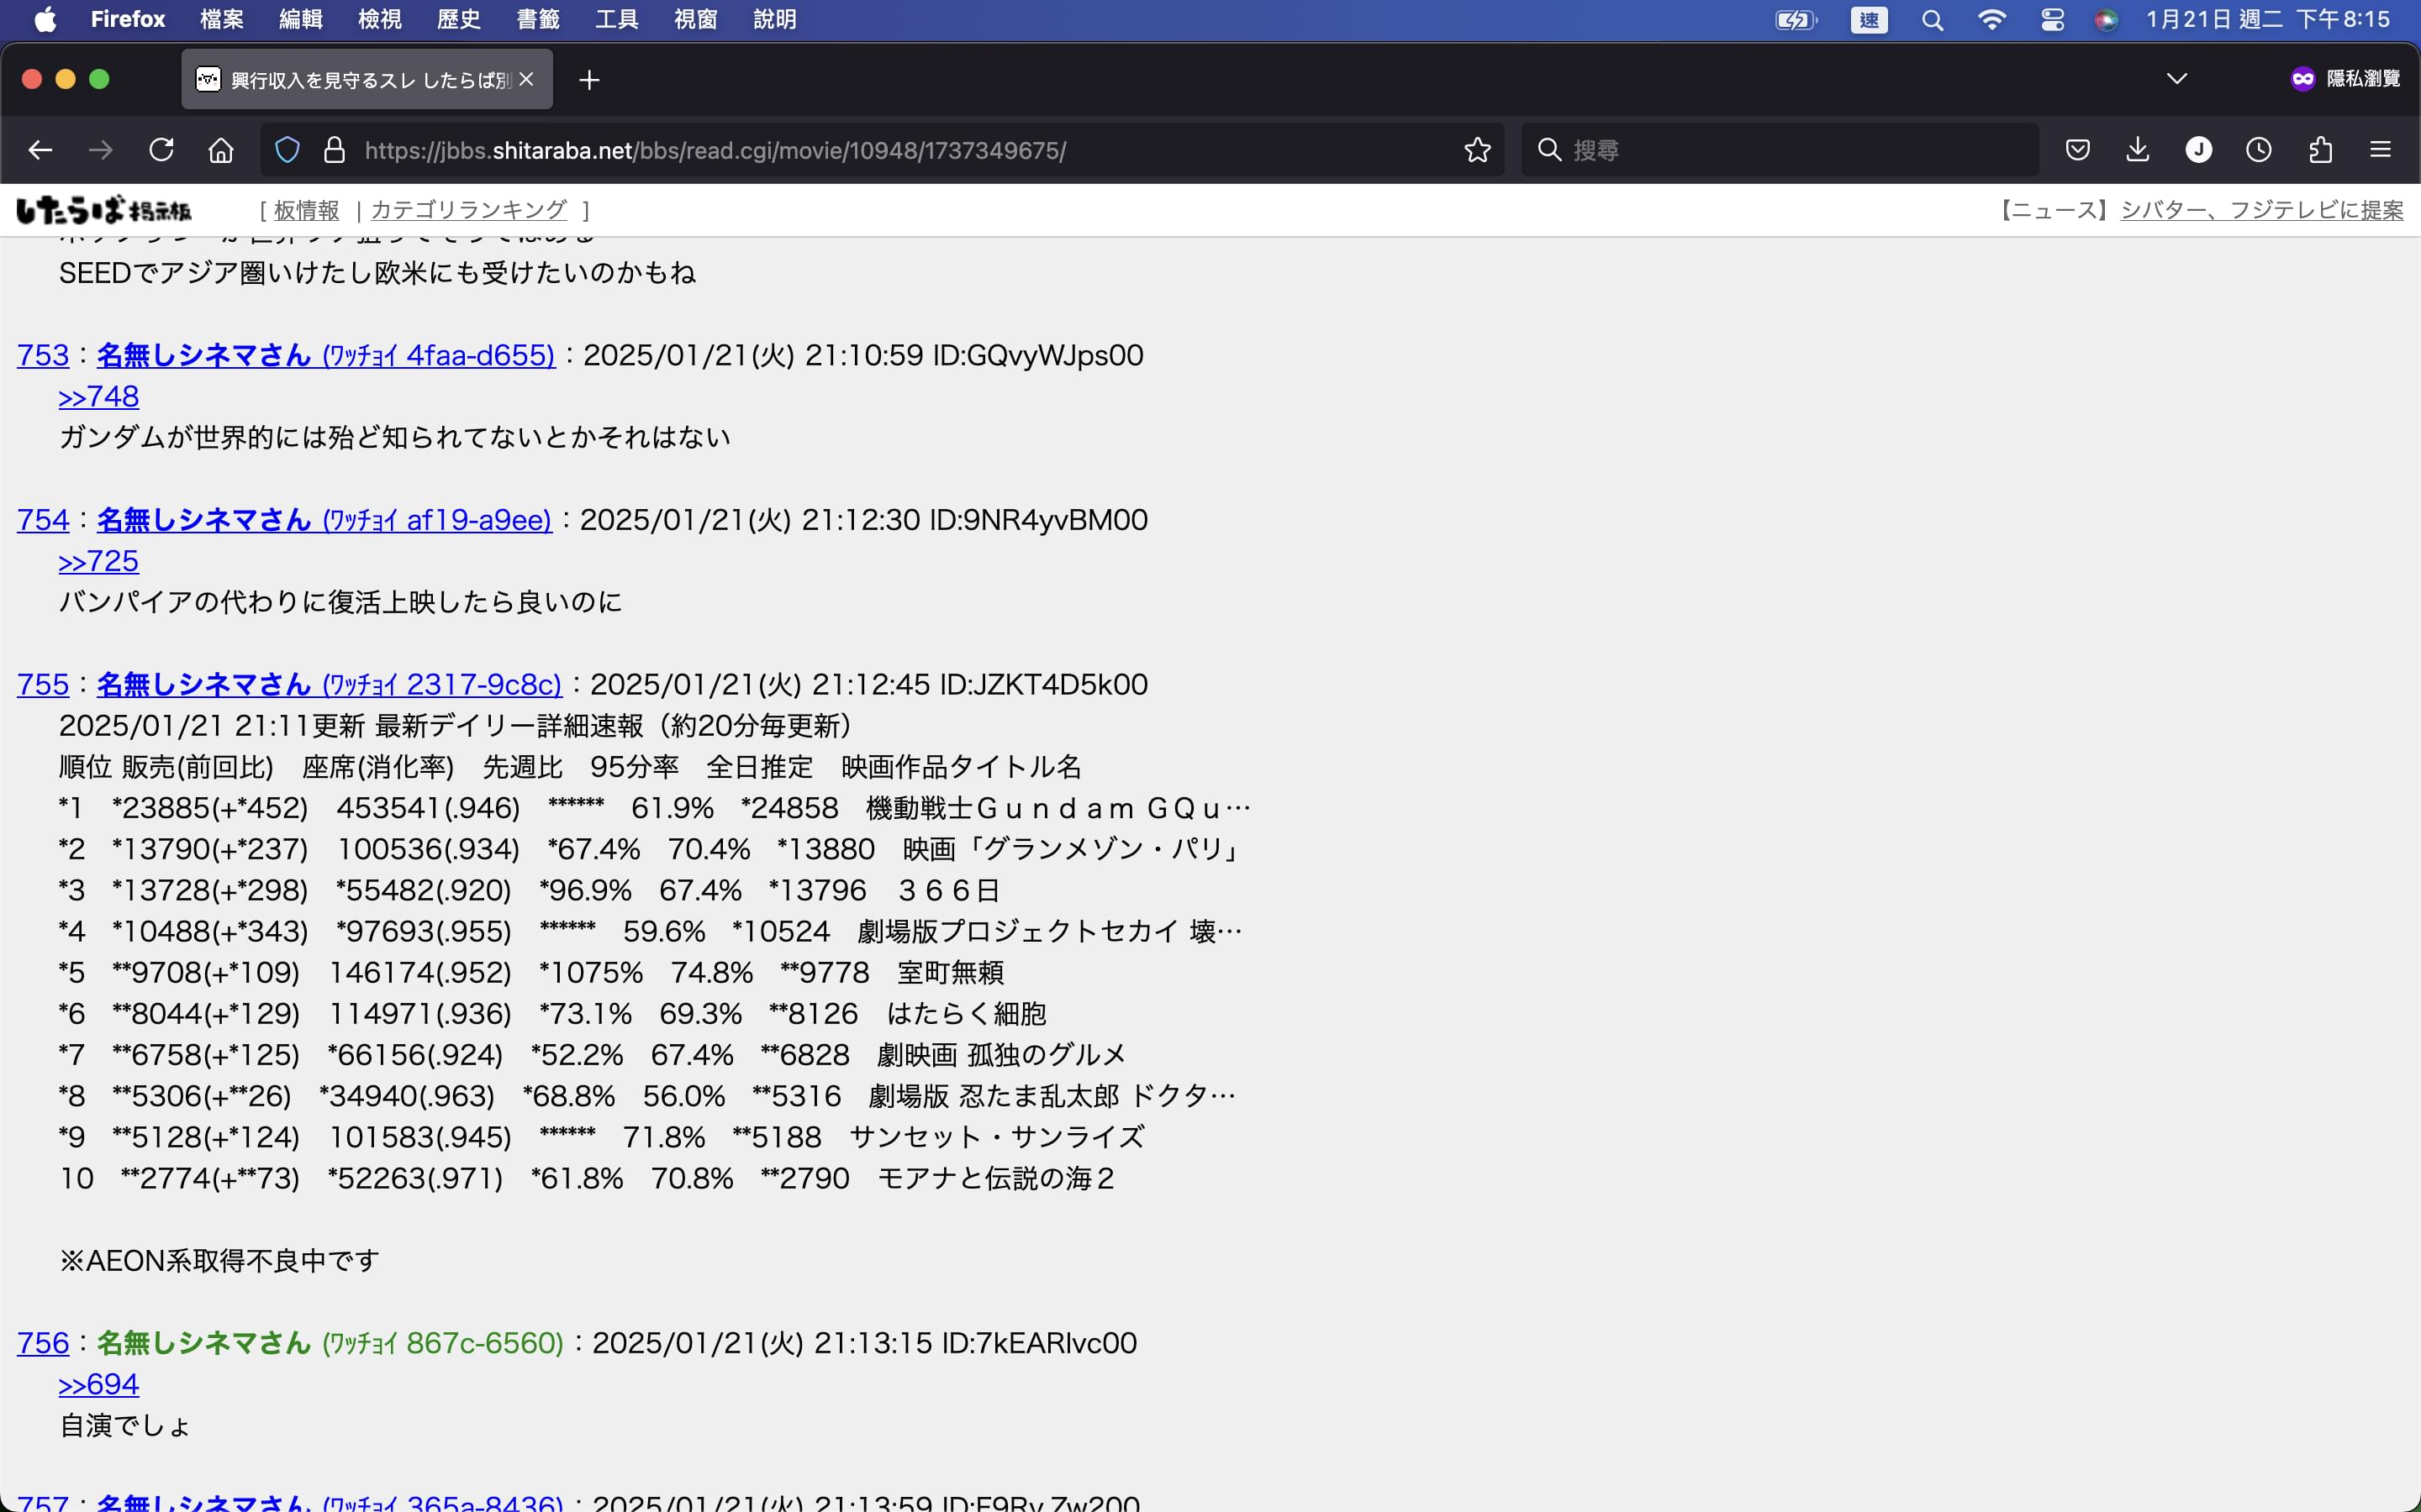Image resolution: width=2421 pixels, height=1512 pixels.
Task: Click the したらば掲示板 logo
Action: pos(104,210)
